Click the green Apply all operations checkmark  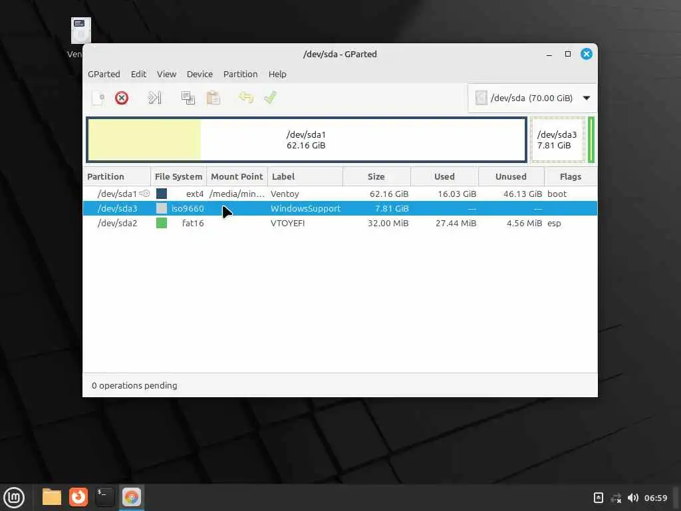(270, 97)
